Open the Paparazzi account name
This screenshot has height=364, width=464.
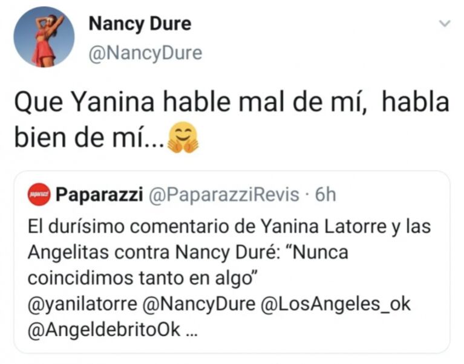coord(99,195)
